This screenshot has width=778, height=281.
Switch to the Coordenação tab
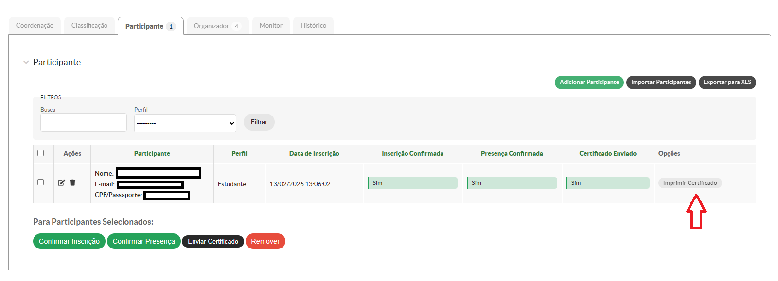35,26
